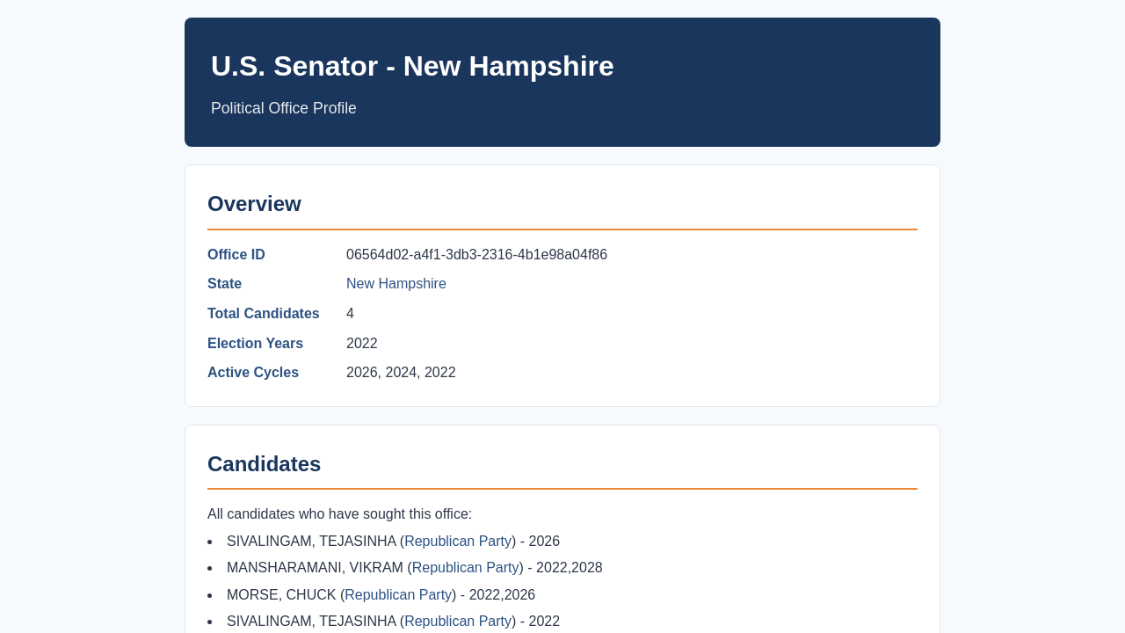Viewport: 1125px width, 633px height.
Task: Click the Active Cycles label
Action: coord(253,373)
